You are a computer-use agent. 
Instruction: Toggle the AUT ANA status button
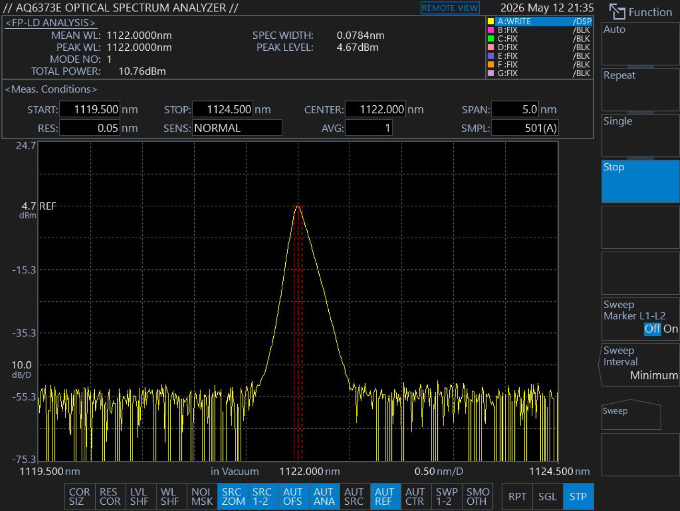click(x=324, y=497)
